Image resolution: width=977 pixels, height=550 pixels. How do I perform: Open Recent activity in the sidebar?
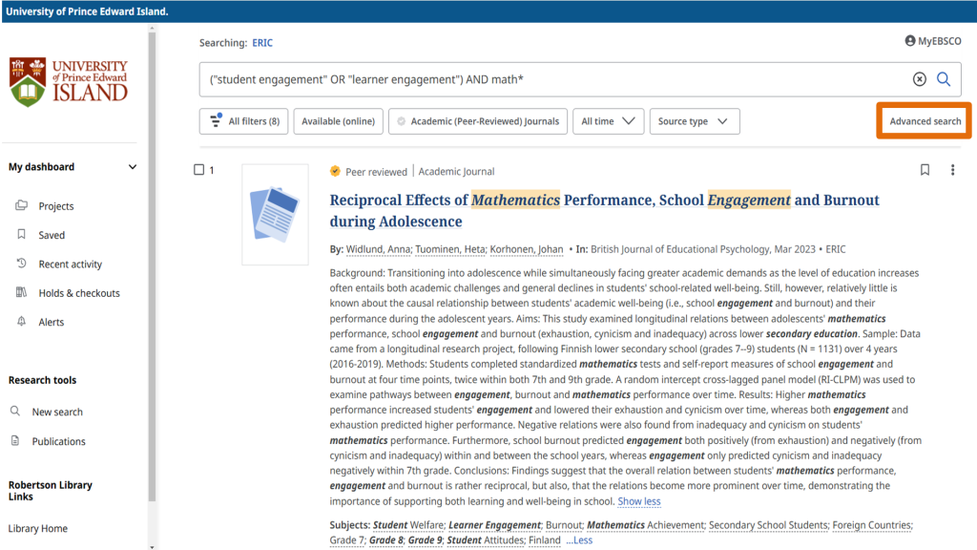click(x=70, y=264)
